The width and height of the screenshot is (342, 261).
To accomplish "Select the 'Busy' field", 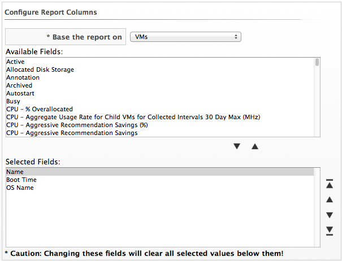I will [13, 101].
